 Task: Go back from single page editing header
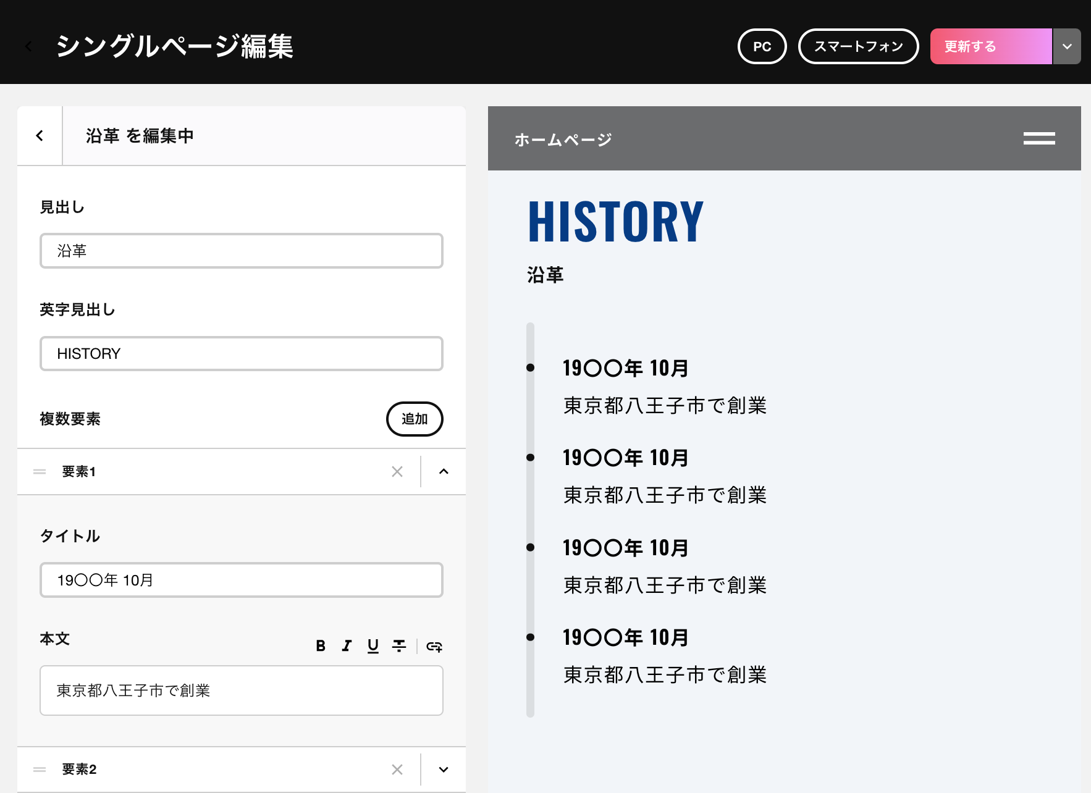[28, 46]
